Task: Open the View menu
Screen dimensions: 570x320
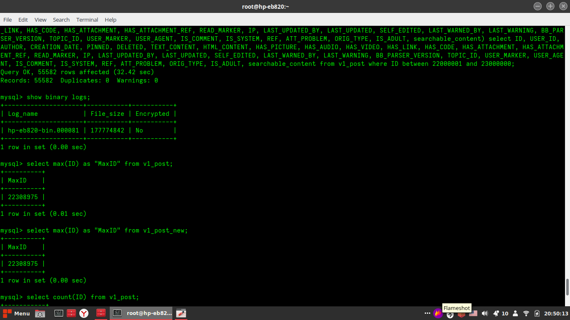Action: click(x=40, y=20)
